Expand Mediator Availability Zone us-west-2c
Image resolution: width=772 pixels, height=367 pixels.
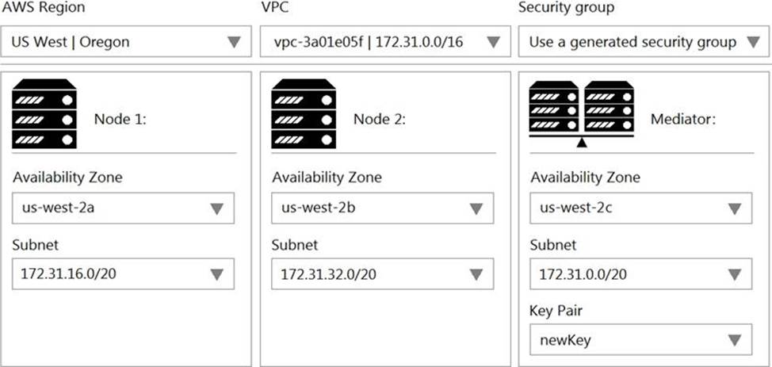coord(640,208)
